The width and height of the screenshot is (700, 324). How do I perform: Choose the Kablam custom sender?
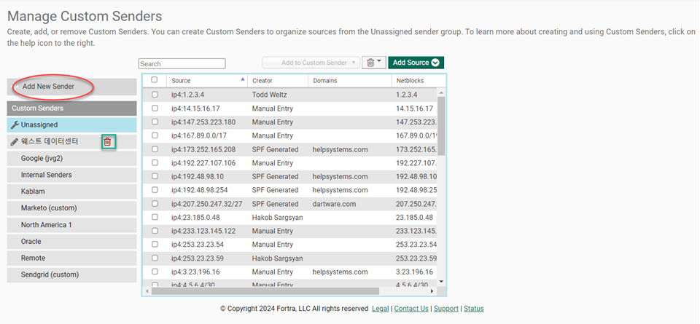click(71, 191)
